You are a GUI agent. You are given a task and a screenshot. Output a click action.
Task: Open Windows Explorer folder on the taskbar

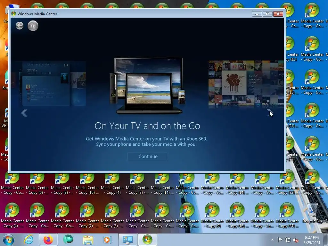point(88,240)
